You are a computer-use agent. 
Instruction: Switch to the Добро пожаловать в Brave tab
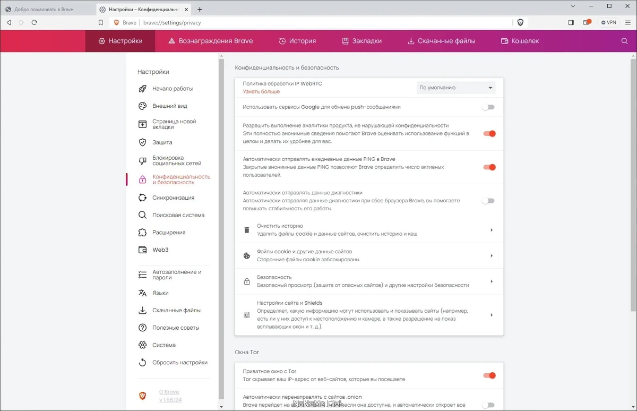pyautogui.click(x=48, y=10)
